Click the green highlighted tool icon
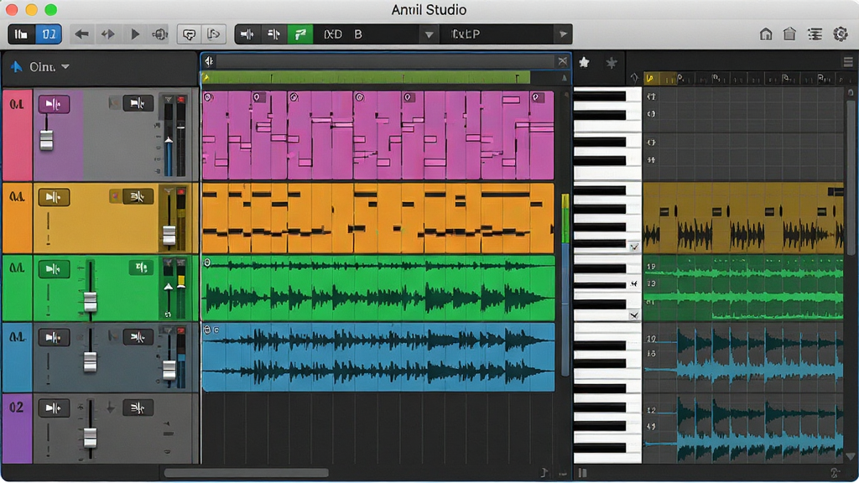Image resolution: width=859 pixels, height=483 pixels. (300, 34)
